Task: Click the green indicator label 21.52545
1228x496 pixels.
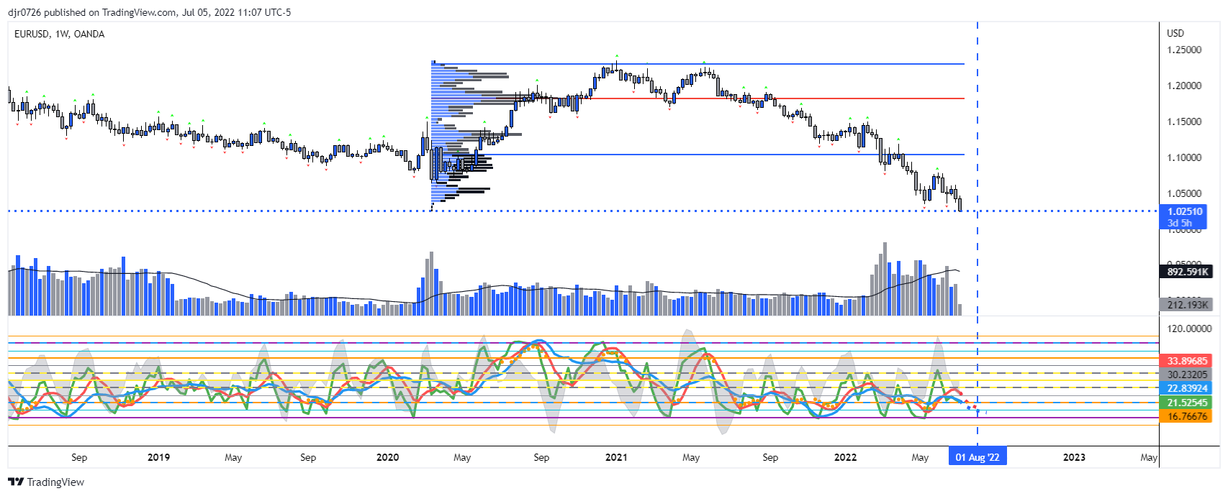Action: [x=1186, y=403]
